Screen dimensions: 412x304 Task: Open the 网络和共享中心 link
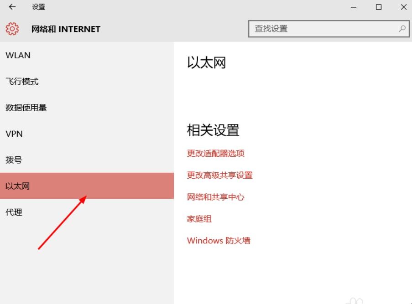[x=216, y=197]
